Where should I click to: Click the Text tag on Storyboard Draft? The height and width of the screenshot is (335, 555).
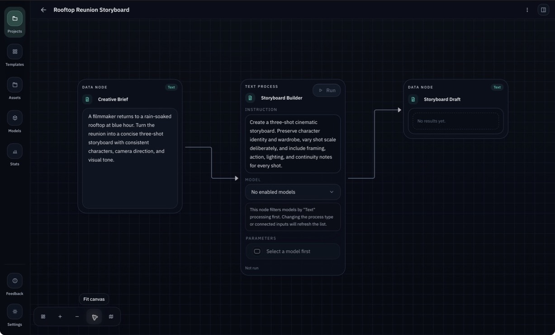pos(497,87)
